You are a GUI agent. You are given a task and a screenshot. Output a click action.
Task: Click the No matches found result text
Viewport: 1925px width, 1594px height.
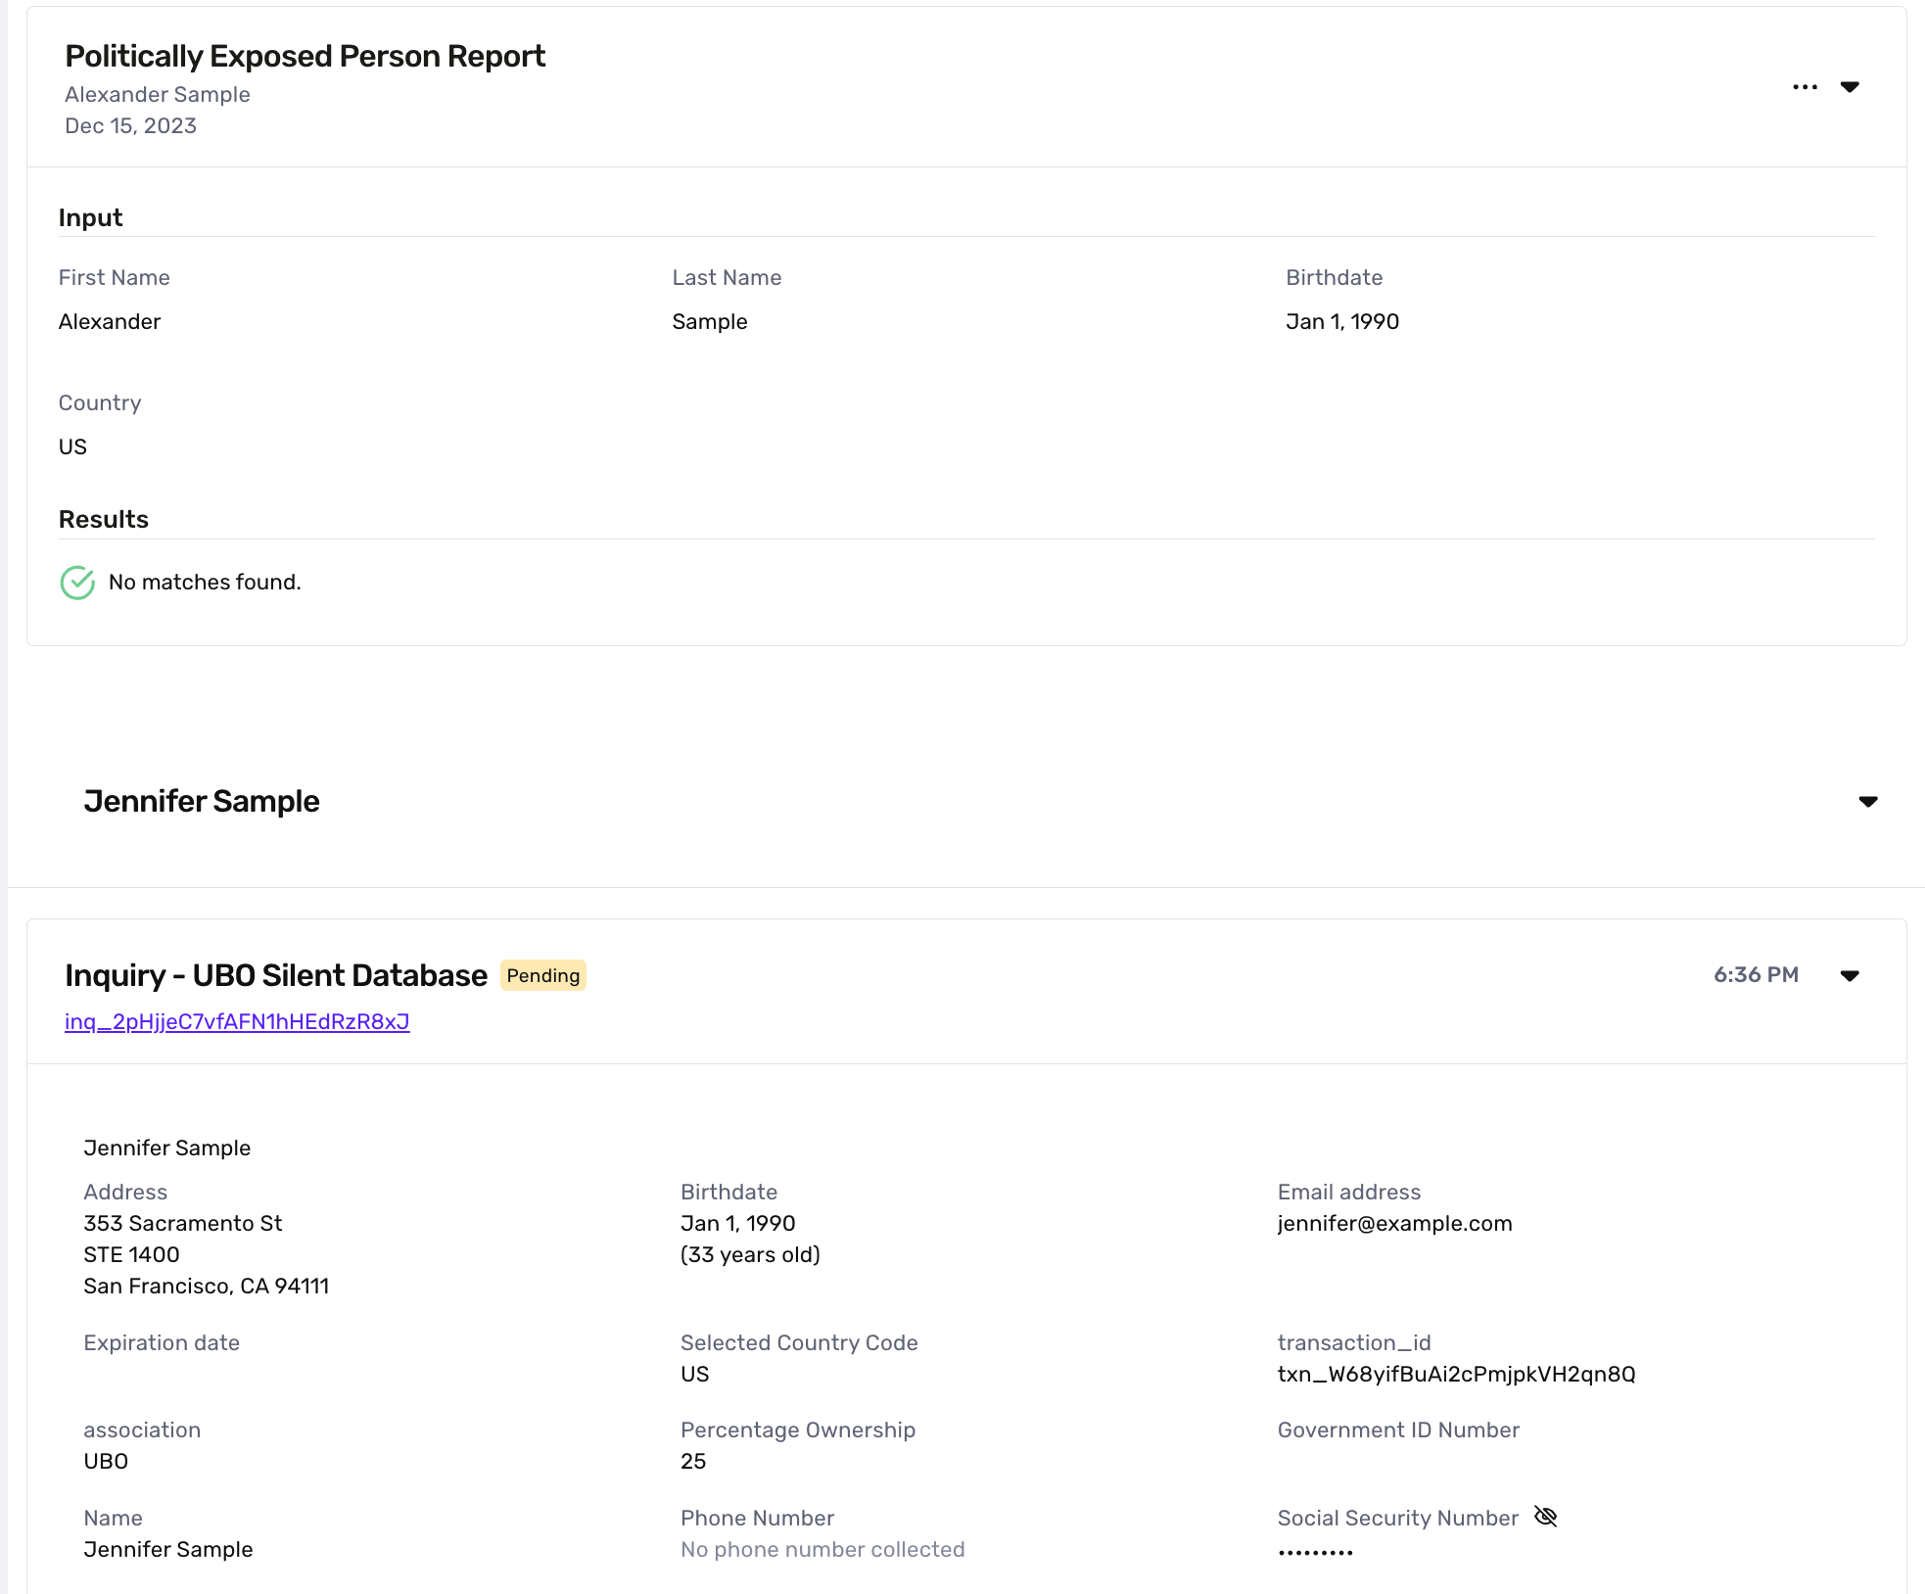coord(205,583)
